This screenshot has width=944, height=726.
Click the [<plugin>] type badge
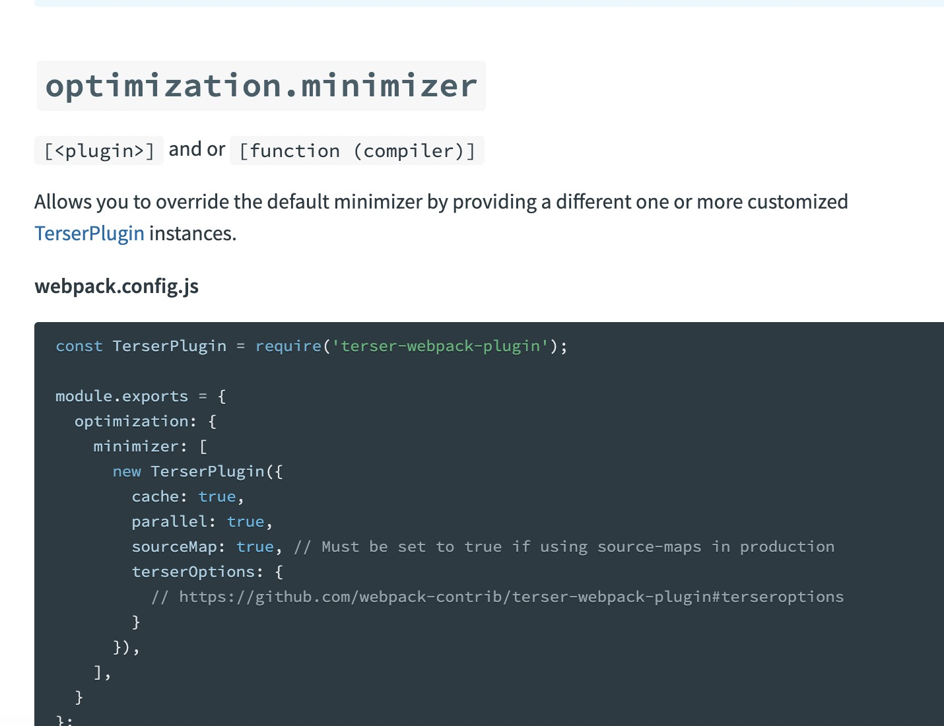pyautogui.click(x=99, y=151)
